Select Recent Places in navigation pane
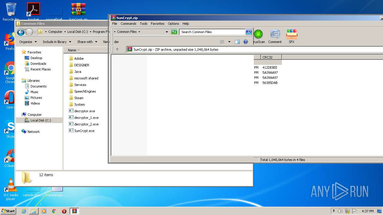 [40, 69]
